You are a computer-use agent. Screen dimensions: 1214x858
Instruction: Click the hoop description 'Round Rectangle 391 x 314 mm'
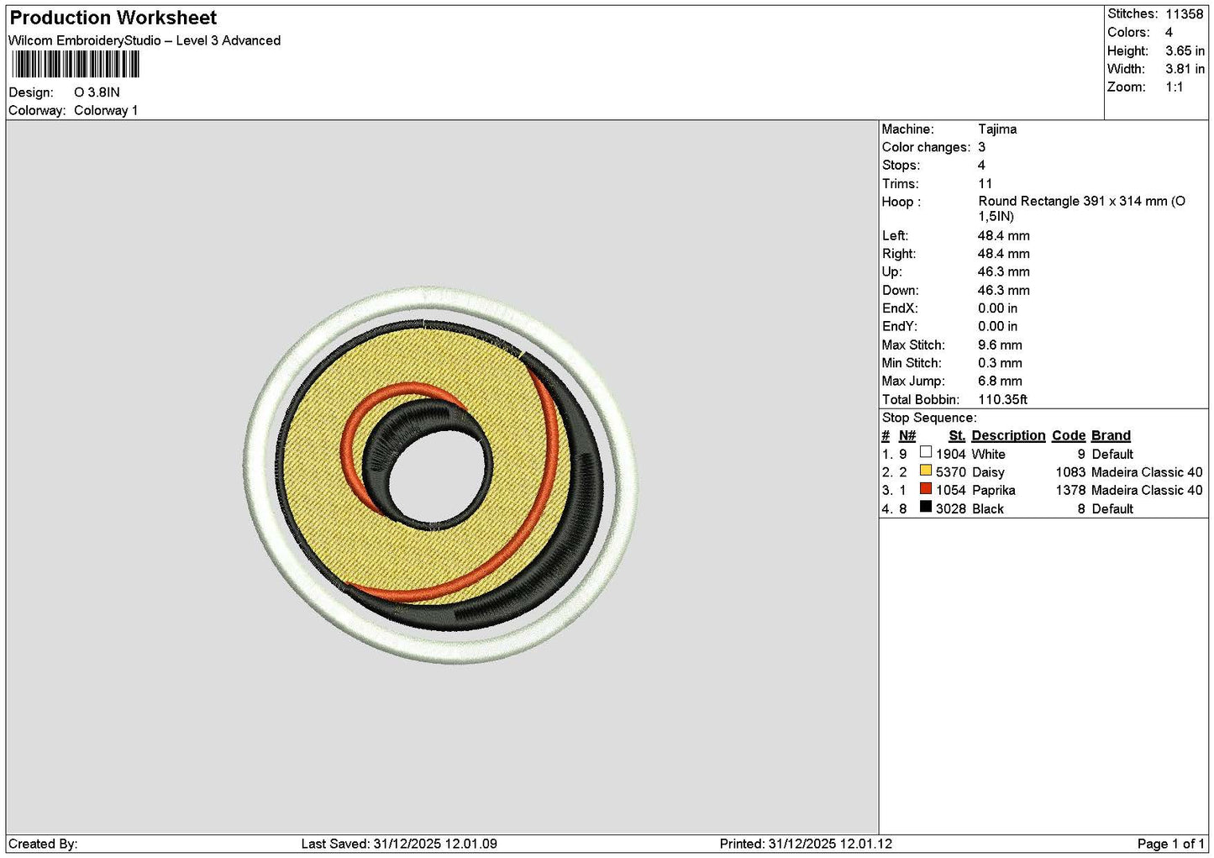pyautogui.click(x=1073, y=202)
